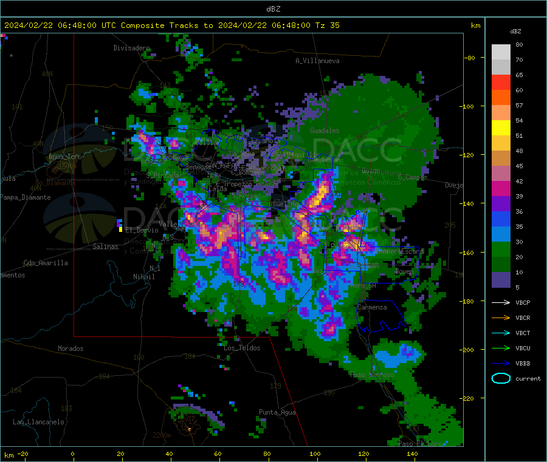Click the 'VBCP' legend label
The width and height of the screenshot is (547, 462).
(x=523, y=302)
